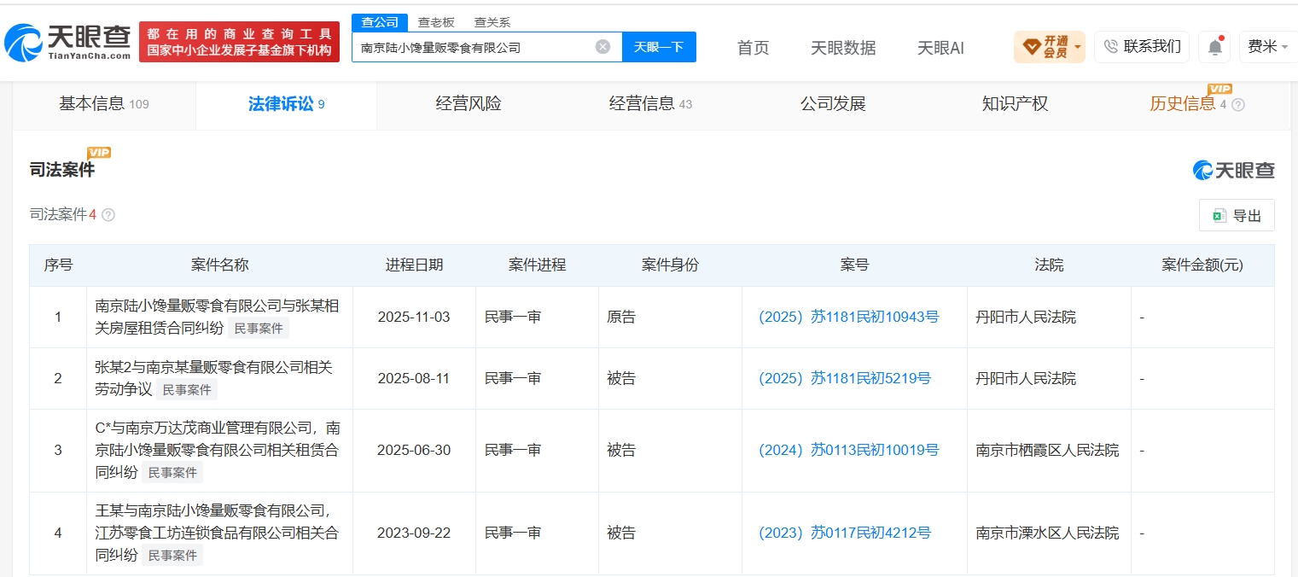
Task: Switch to the 查公司 search tab
Action: [380, 22]
